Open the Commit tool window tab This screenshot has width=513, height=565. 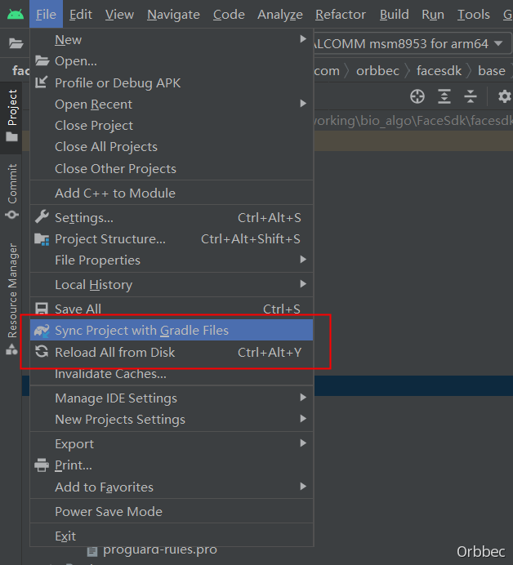click(12, 192)
